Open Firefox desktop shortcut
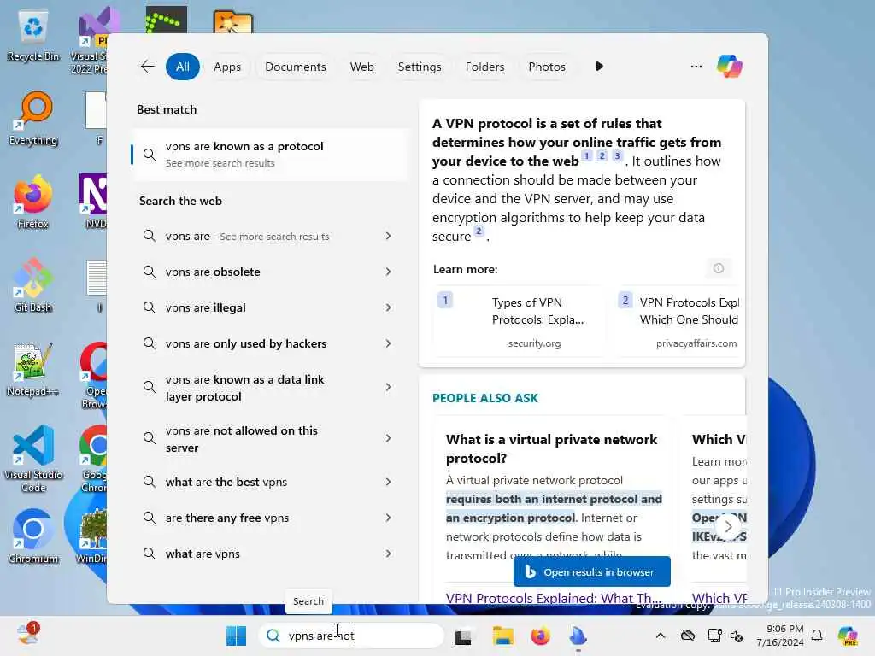875x656 pixels. click(33, 202)
